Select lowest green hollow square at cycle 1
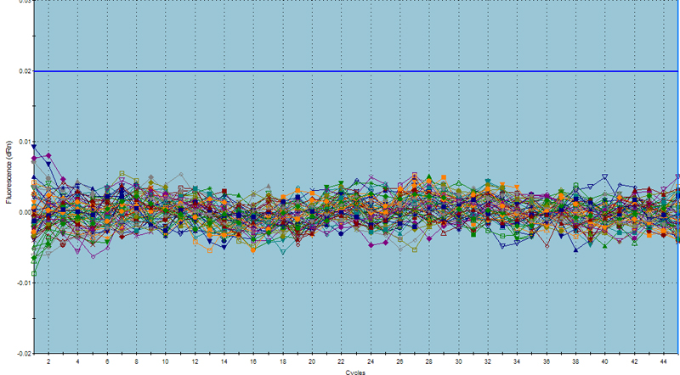This screenshot has height=375, width=680. click(34, 273)
